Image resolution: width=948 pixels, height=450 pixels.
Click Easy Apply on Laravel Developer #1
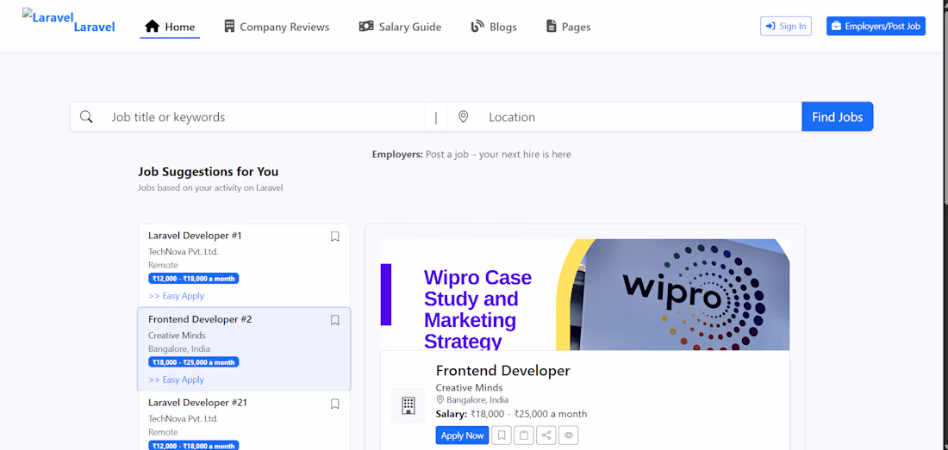point(176,296)
